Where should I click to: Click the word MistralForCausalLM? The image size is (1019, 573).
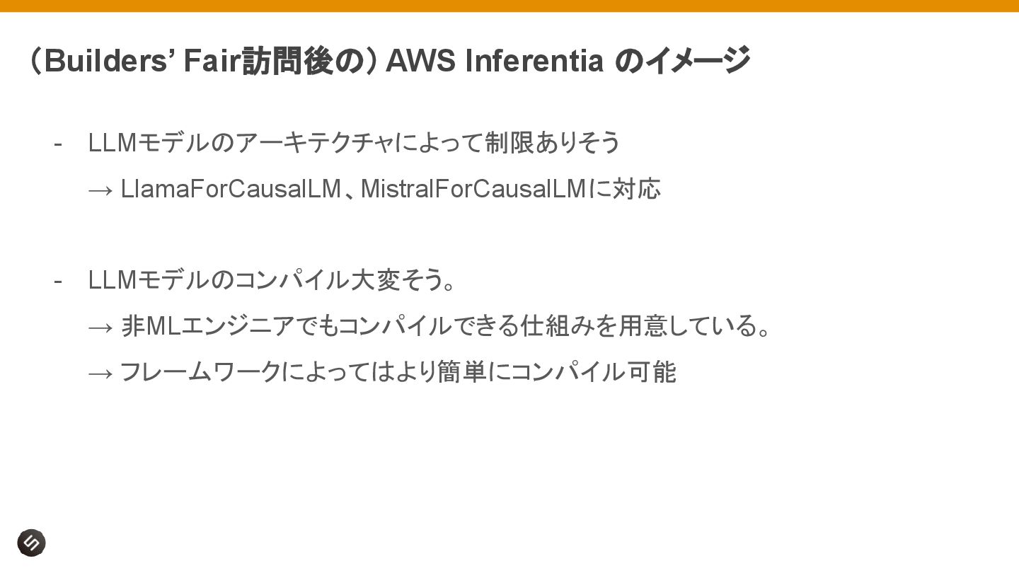tap(473, 189)
